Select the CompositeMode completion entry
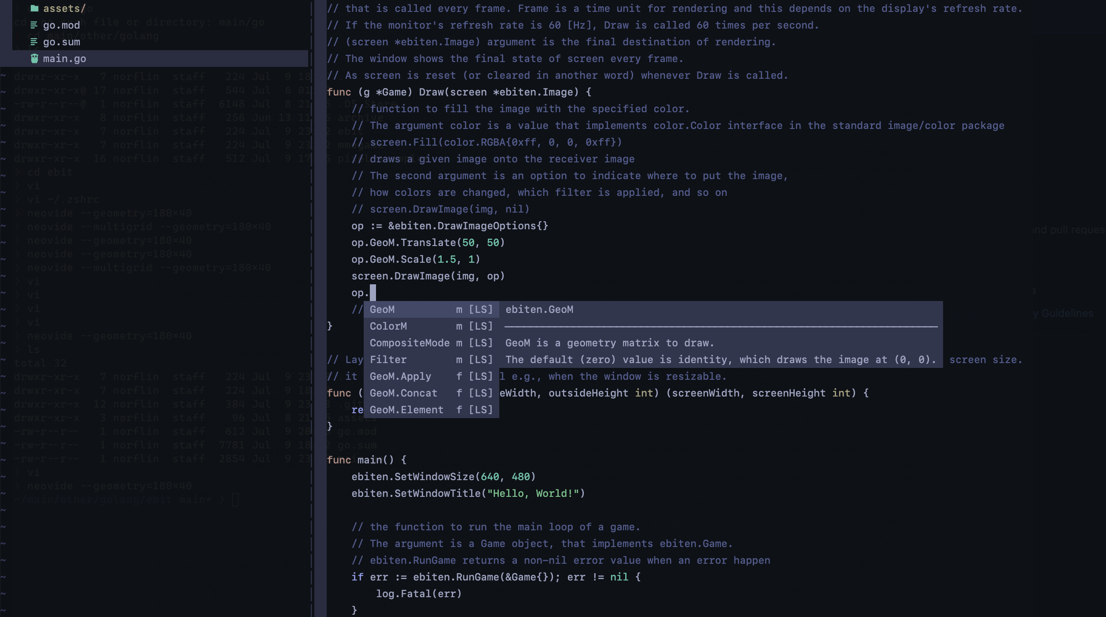This screenshot has width=1106, height=617. tap(409, 343)
